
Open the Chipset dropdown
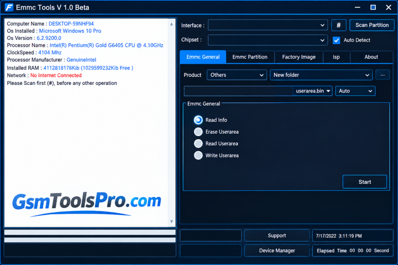(268, 40)
